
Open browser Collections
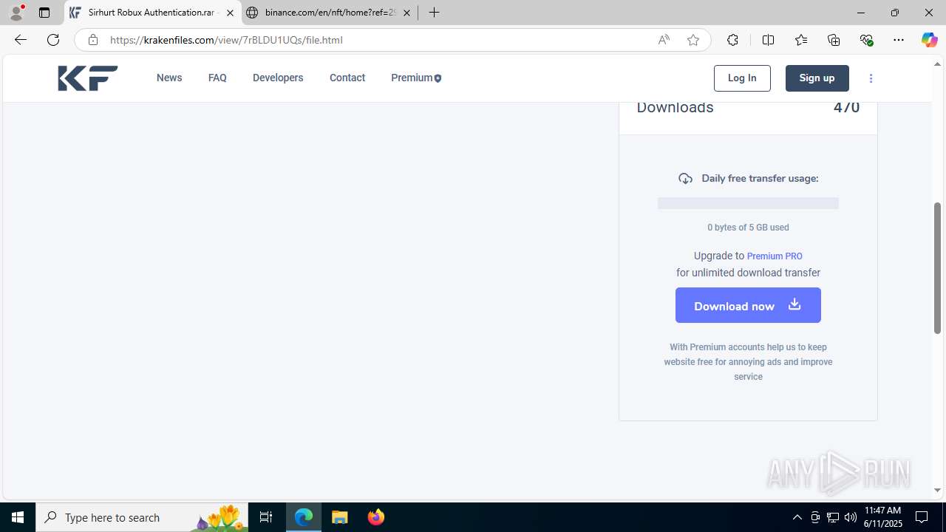(834, 40)
